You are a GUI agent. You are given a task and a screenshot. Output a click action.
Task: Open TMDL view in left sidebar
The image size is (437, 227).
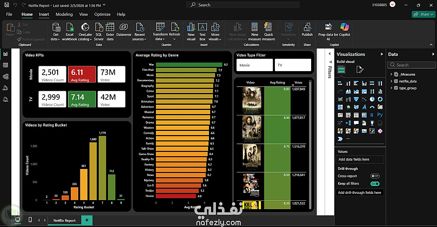point(5,100)
